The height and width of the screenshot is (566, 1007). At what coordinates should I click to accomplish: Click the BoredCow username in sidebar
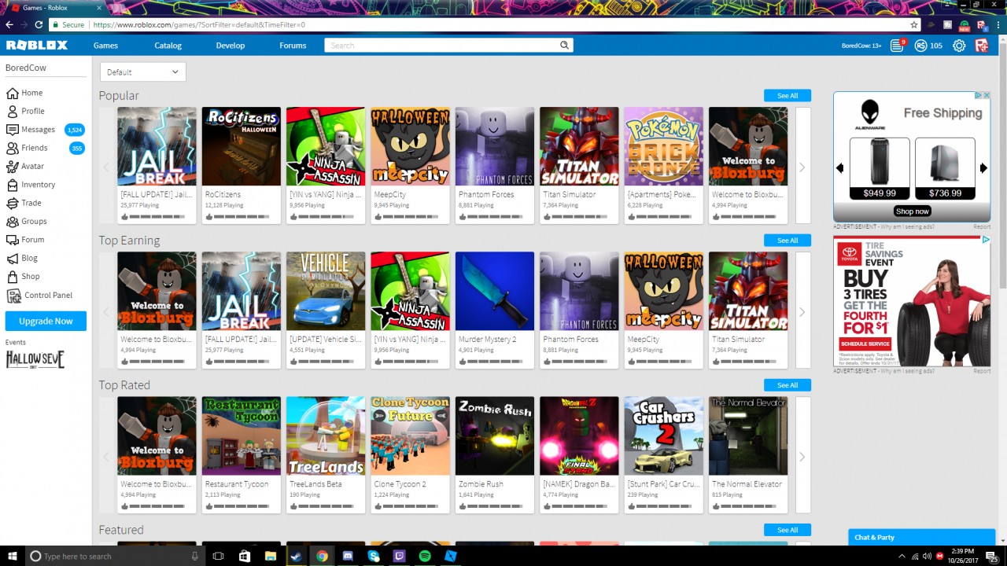[x=26, y=68]
